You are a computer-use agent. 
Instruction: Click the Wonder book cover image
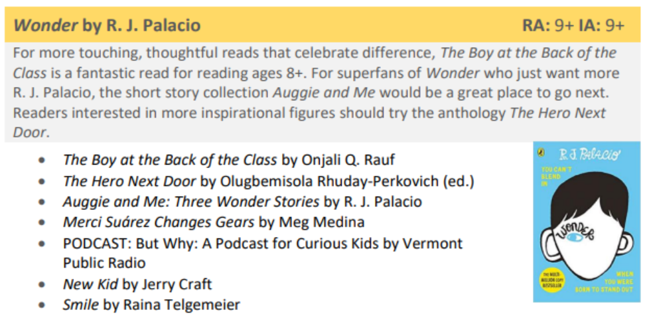coord(587,222)
